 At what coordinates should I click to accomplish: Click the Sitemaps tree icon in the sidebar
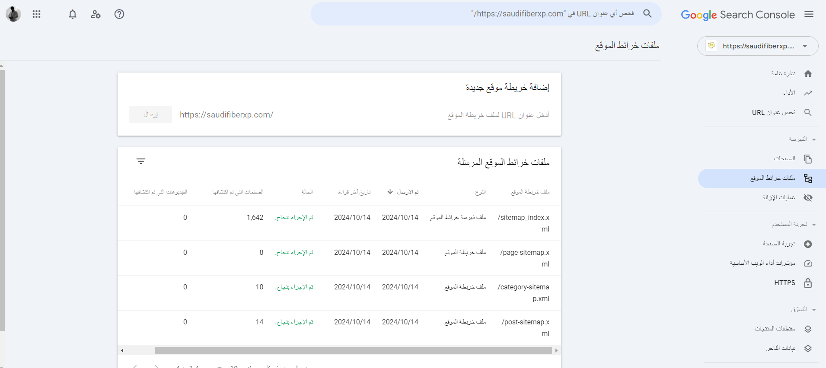coord(808,178)
